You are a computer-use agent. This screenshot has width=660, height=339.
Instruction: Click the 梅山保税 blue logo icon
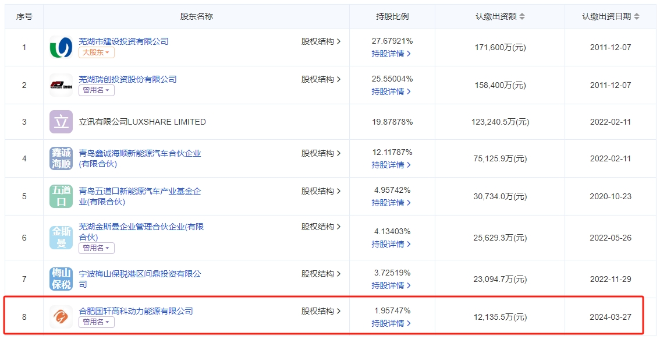pyautogui.click(x=60, y=278)
